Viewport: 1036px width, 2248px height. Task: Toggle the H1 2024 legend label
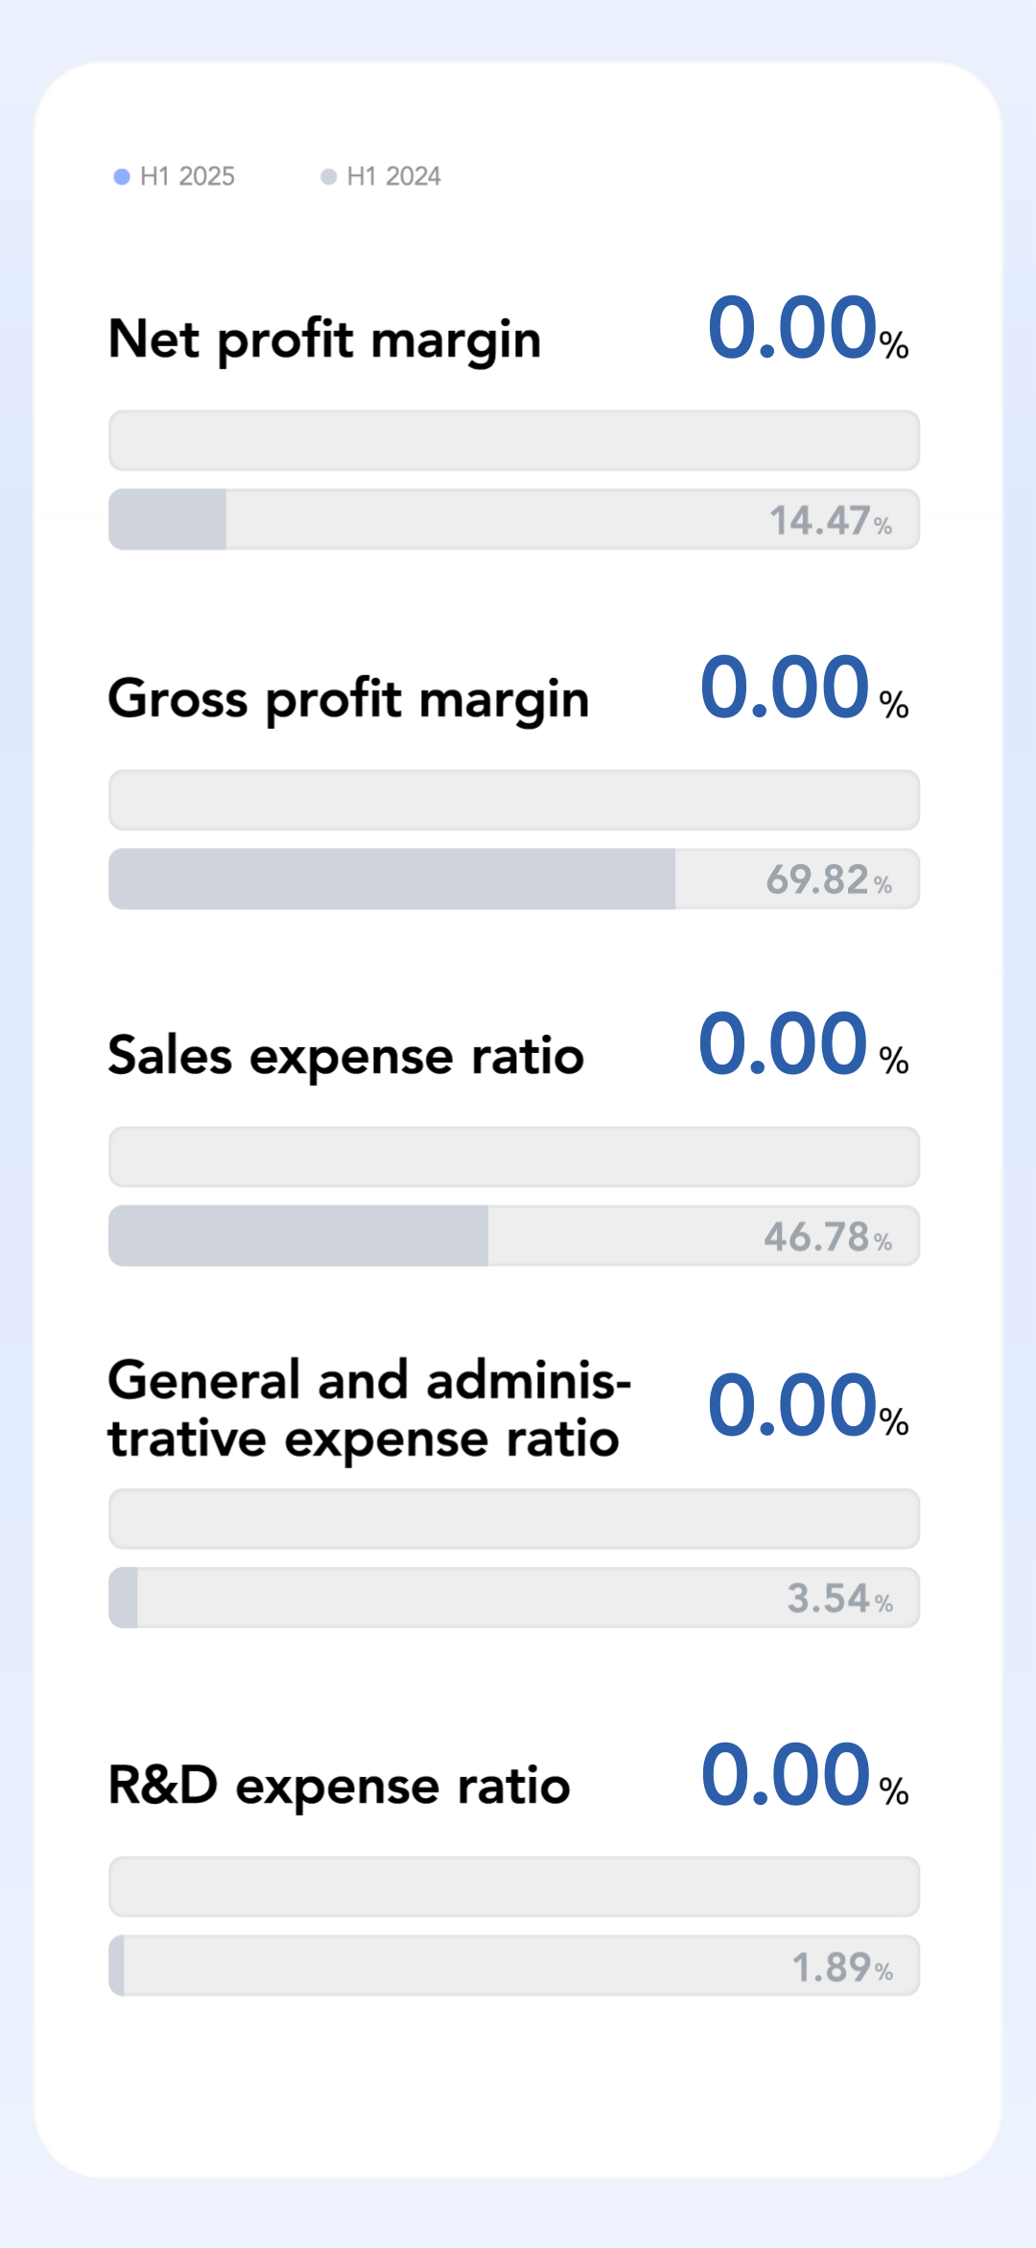pyautogui.click(x=393, y=176)
